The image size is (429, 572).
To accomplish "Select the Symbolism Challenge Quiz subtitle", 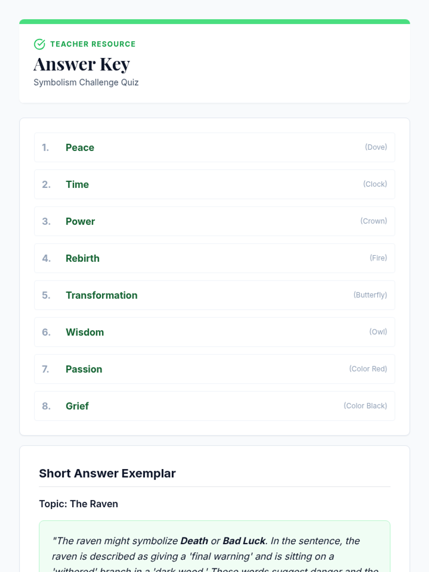I will point(86,82).
